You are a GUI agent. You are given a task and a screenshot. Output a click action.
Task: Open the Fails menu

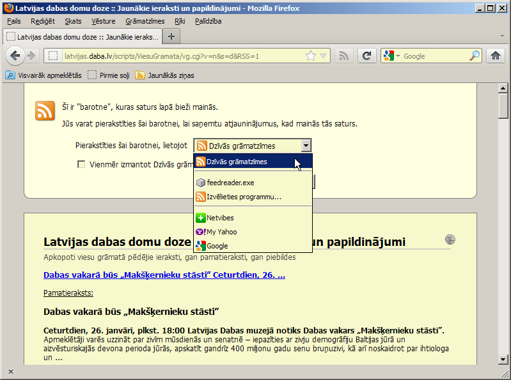(13, 21)
